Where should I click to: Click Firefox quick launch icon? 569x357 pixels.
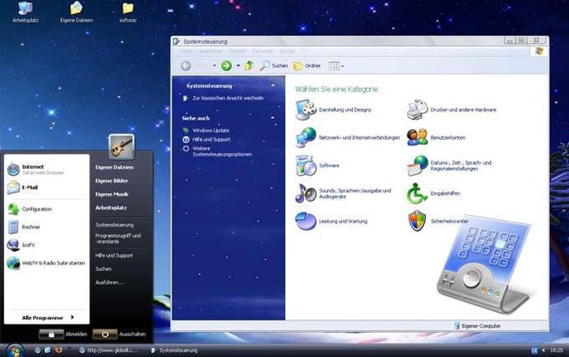[59, 350]
